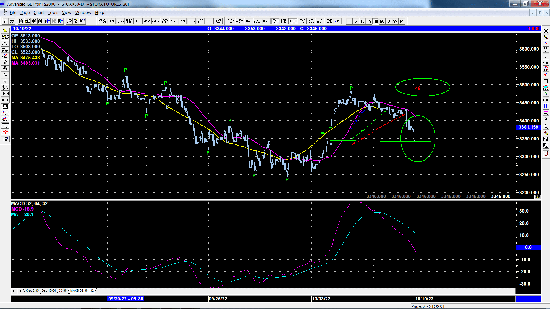Toggle the Stoch stochastic study

[x=191, y=21]
